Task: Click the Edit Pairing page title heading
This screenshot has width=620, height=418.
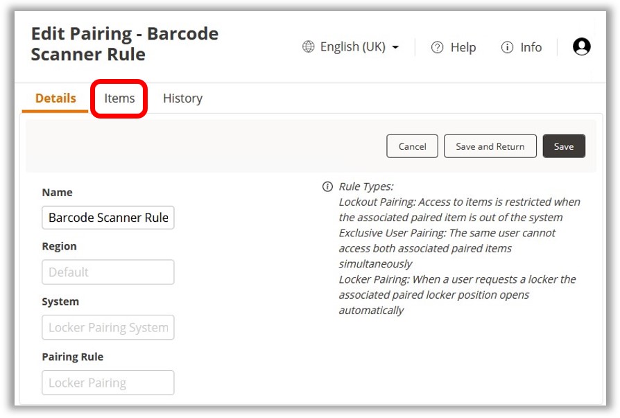Action: coord(125,44)
